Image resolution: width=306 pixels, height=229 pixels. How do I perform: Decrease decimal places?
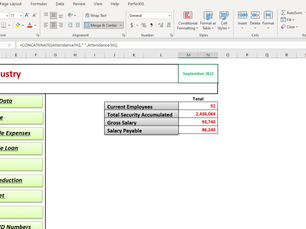coord(168,25)
